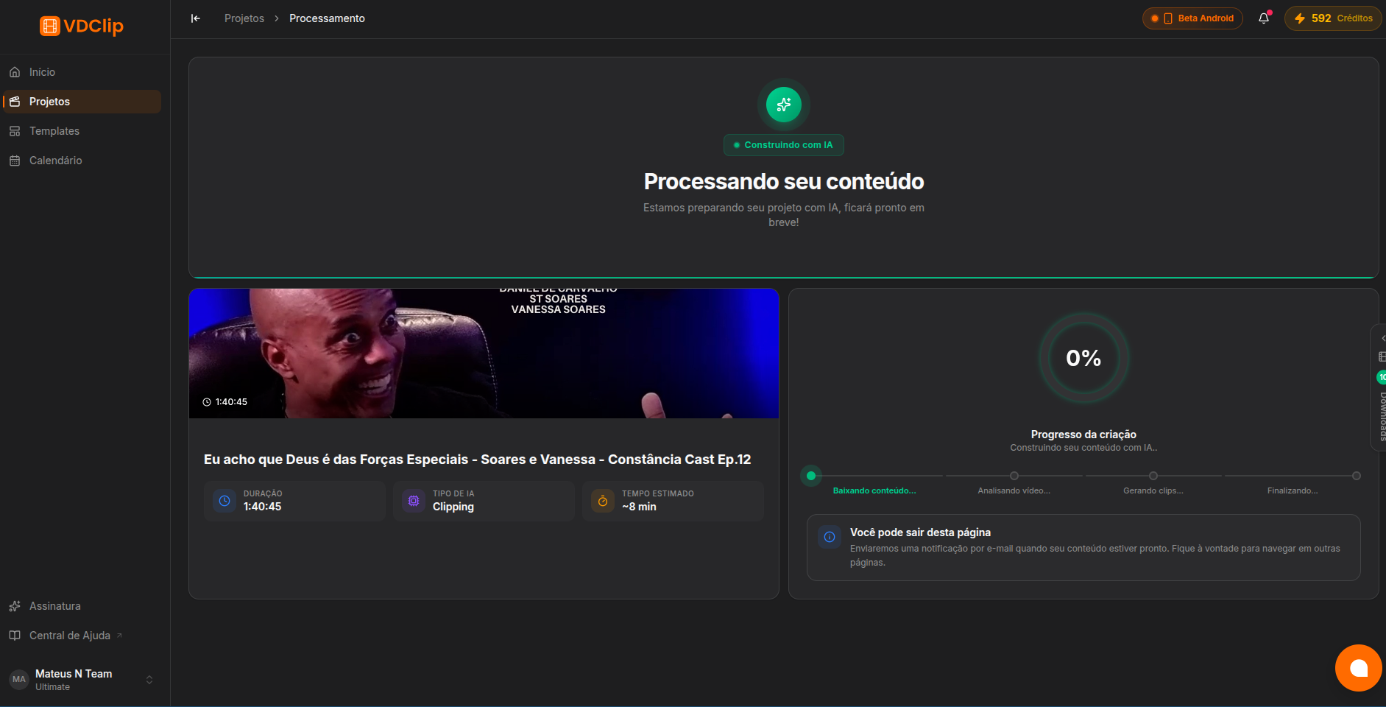Open Assinatura in the sidebar
Viewport: 1386px width, 707px height.
tap(82, 606)
